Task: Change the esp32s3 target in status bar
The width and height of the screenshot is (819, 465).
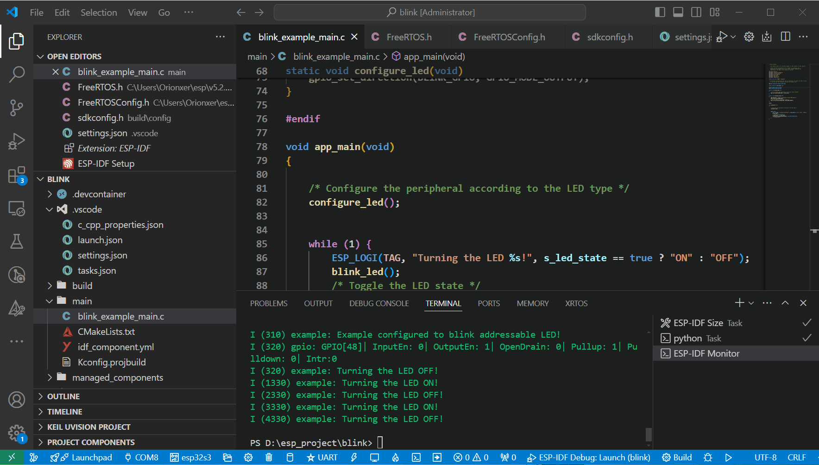Action: pyautogui.click(x=190, y=458)
